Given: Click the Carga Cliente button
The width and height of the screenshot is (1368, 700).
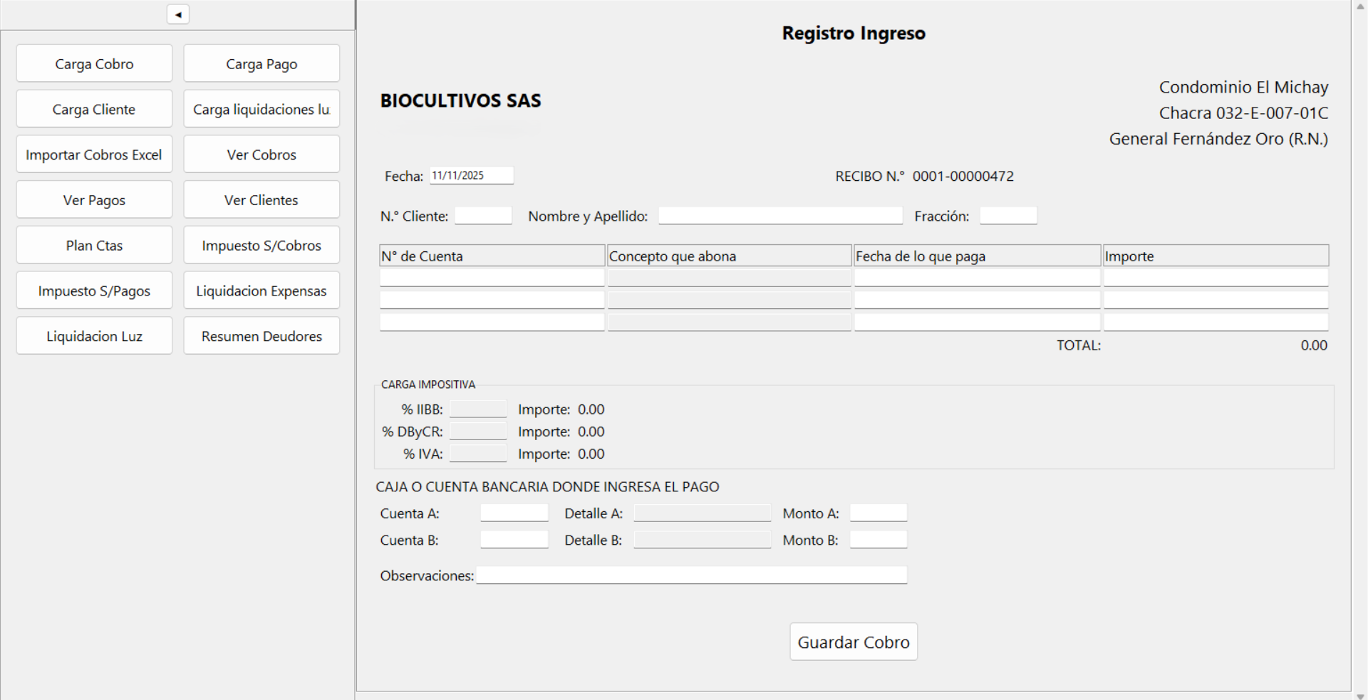Looking at the screenshot, I should coord(94,110).
